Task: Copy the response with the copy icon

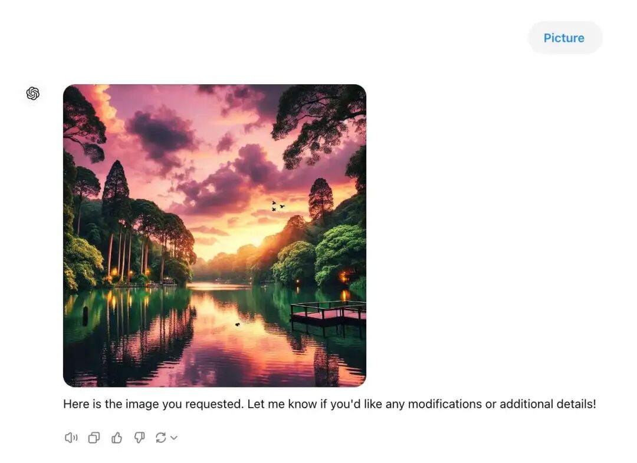Action: [x=94, y=438]
